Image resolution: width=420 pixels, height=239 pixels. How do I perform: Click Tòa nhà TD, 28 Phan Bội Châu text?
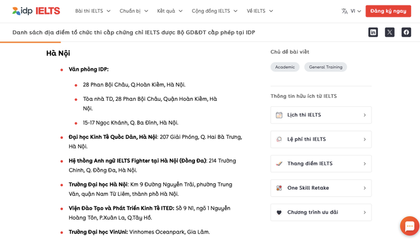point(150,104)
